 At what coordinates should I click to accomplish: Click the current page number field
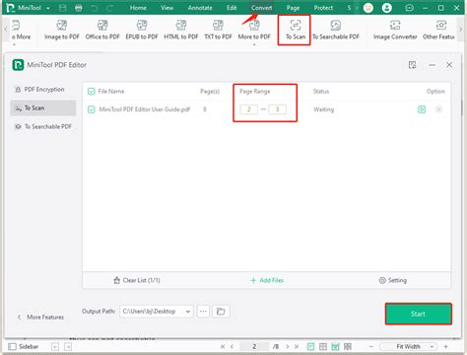254,346
